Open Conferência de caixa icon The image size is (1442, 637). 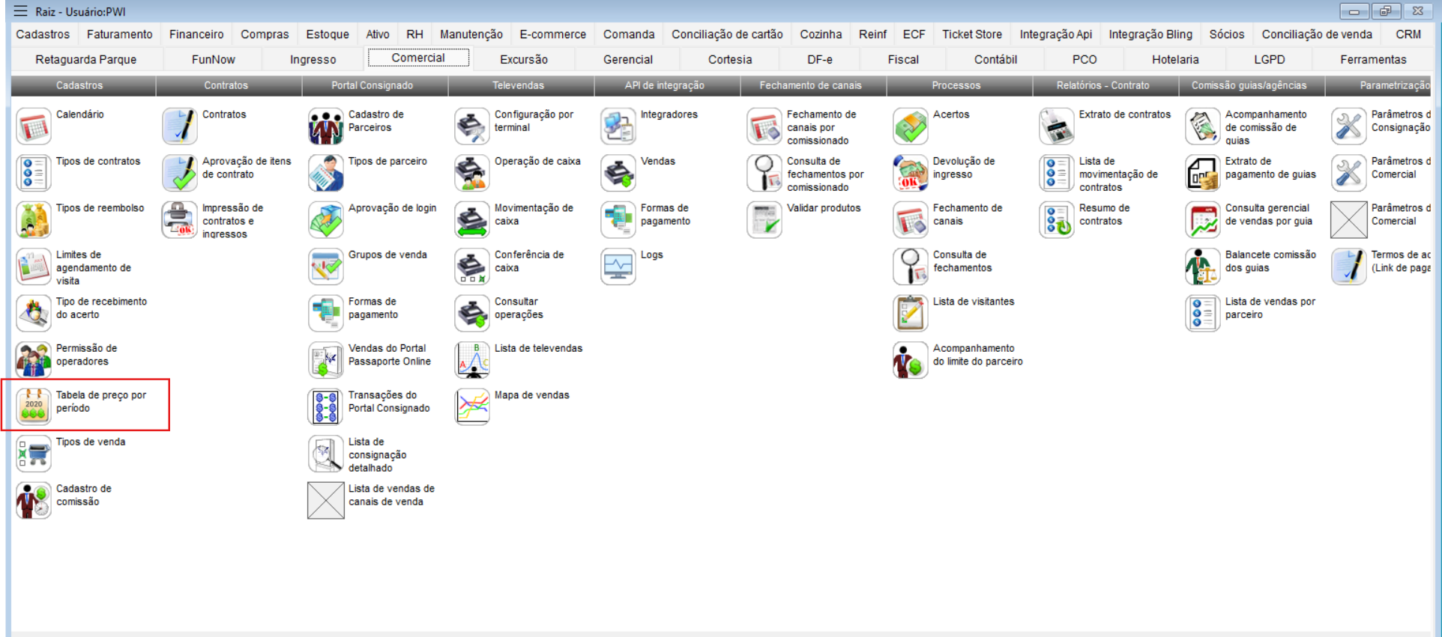(472, 266)
